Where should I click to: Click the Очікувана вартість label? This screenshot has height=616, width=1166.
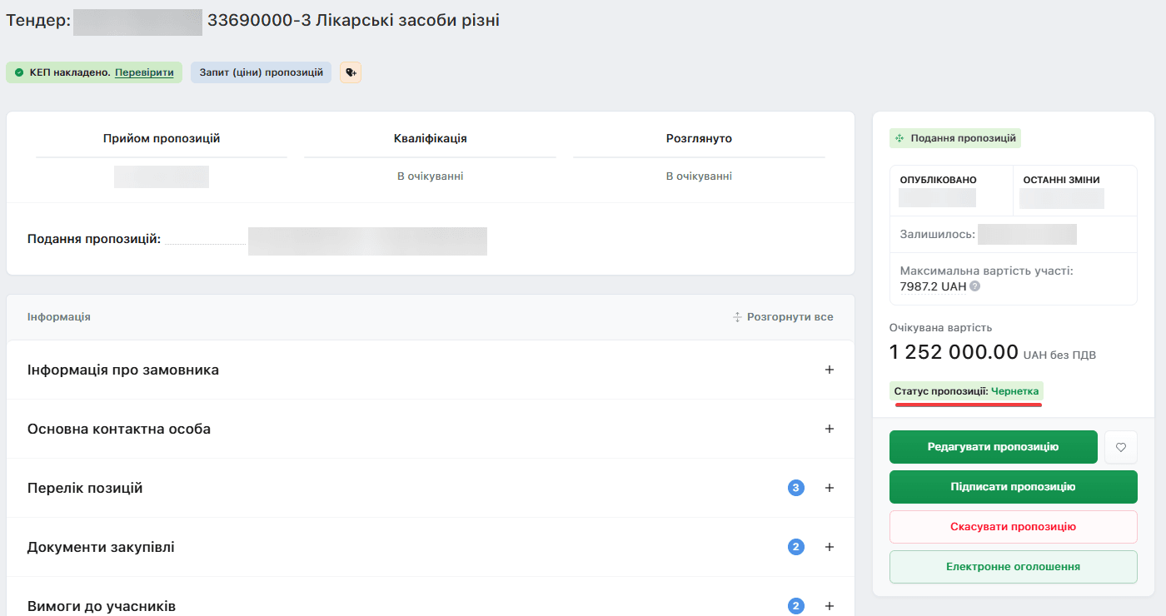click(x=941, y=328)
